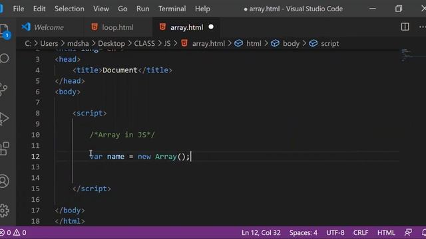Open the Go menu

122,9
